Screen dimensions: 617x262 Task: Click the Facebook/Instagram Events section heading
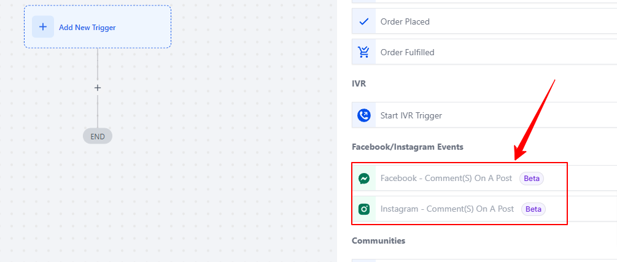point(408,147)
